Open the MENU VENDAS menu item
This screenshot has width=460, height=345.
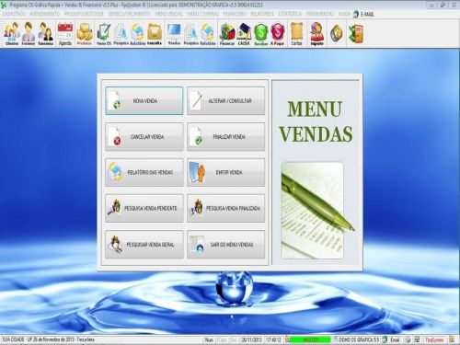pyautogui.click(x=169, y=14)
